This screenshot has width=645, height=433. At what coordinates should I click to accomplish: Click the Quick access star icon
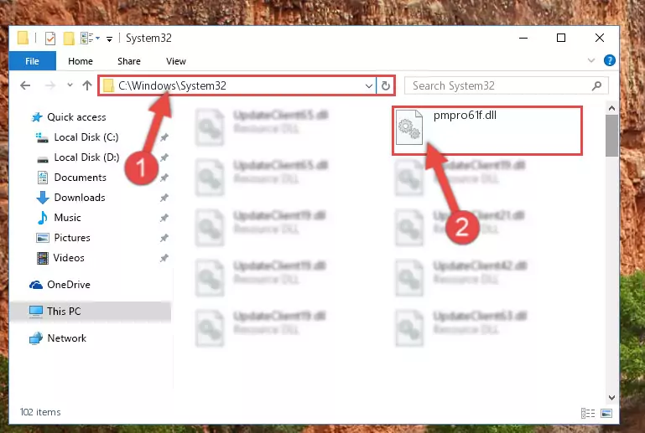37,117
